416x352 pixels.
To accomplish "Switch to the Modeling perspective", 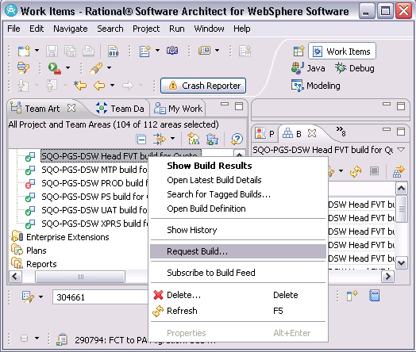I will (316, 86).
